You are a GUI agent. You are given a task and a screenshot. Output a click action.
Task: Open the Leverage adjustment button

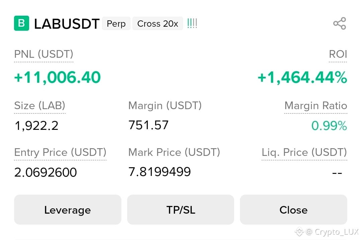pyautogui.click(x=68, y=209)
